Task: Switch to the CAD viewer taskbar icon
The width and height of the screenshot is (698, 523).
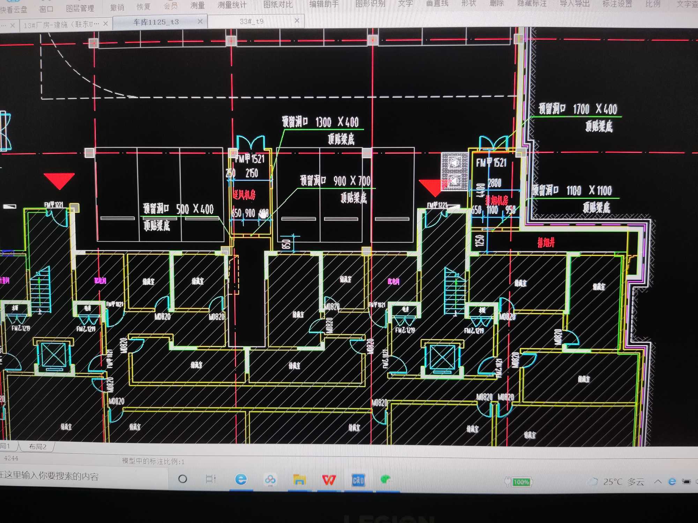Action: [358, 480]
